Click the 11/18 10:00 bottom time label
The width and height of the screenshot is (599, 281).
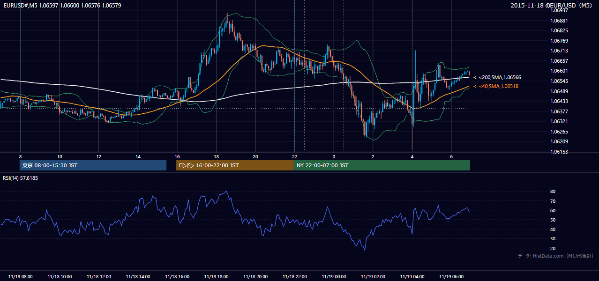60,277
